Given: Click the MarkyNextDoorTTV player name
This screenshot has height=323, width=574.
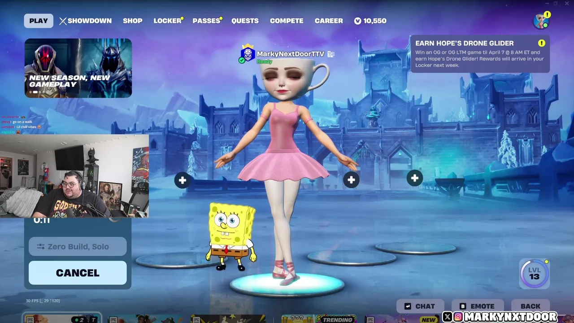Looking at the screenshot, I should point(290,54).
